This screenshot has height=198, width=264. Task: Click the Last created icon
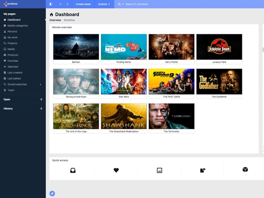pyautogui.click(x=5, y=73)
